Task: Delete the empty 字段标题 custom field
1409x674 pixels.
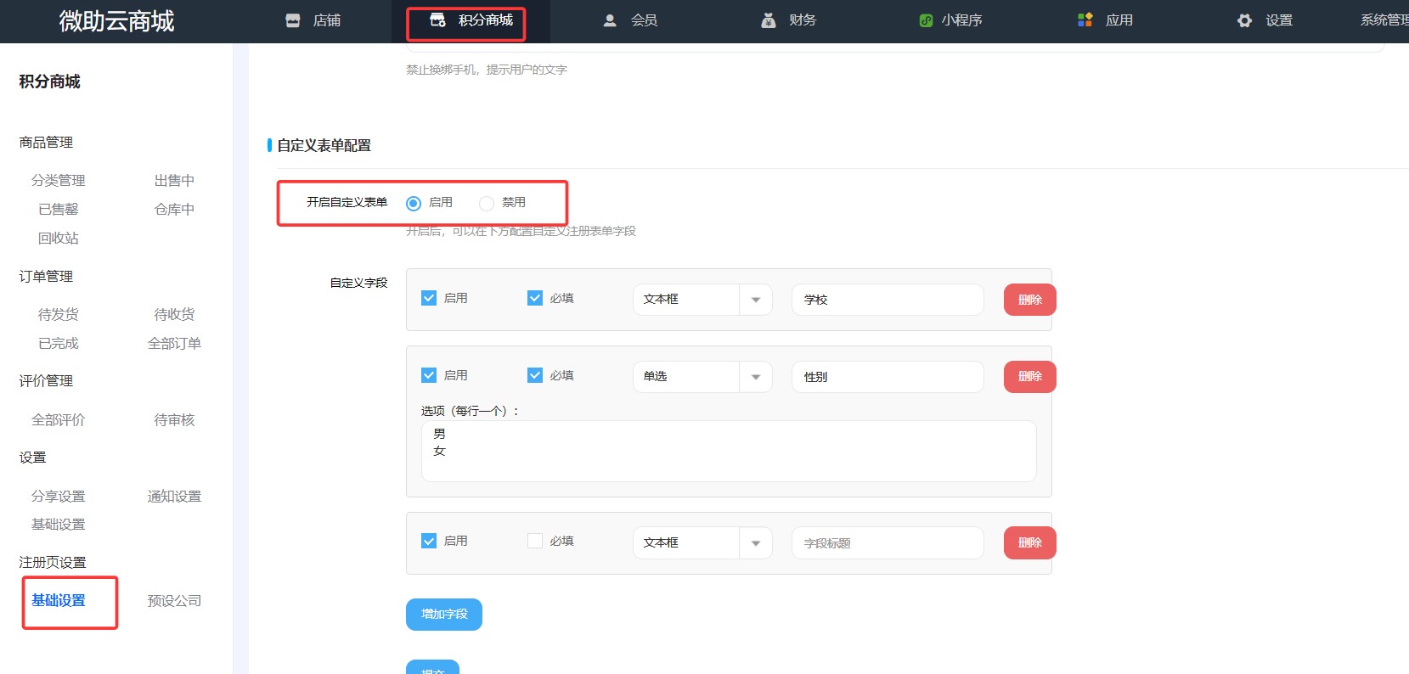Action: tap(1030, 543)
